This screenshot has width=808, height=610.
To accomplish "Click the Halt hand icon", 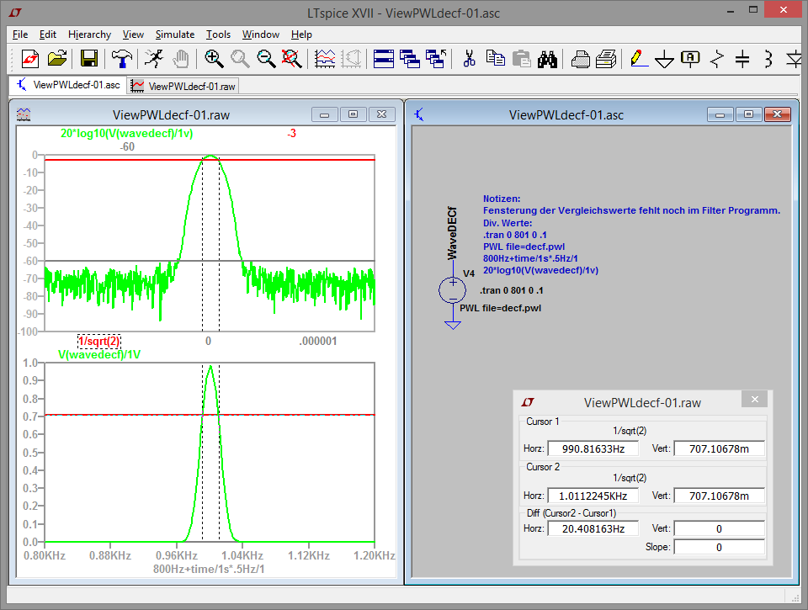I will click(x=181, y=59).
